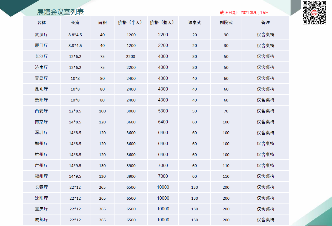
Task: Click the 长沙厅 room name cell
Action: pyautogui.click(x=41, y=56)
